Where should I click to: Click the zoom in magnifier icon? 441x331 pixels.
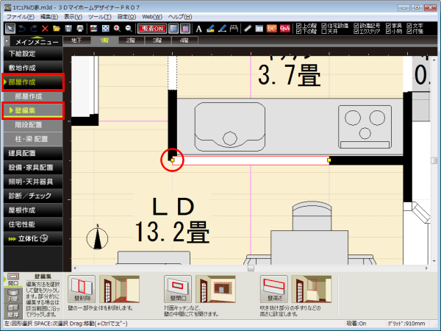coord(117,28)
